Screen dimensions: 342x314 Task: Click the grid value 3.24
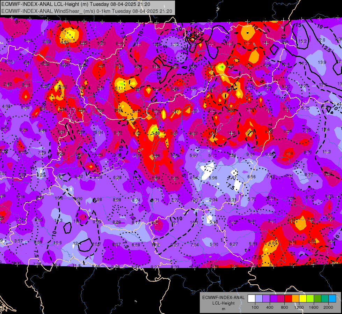[20, 219]
